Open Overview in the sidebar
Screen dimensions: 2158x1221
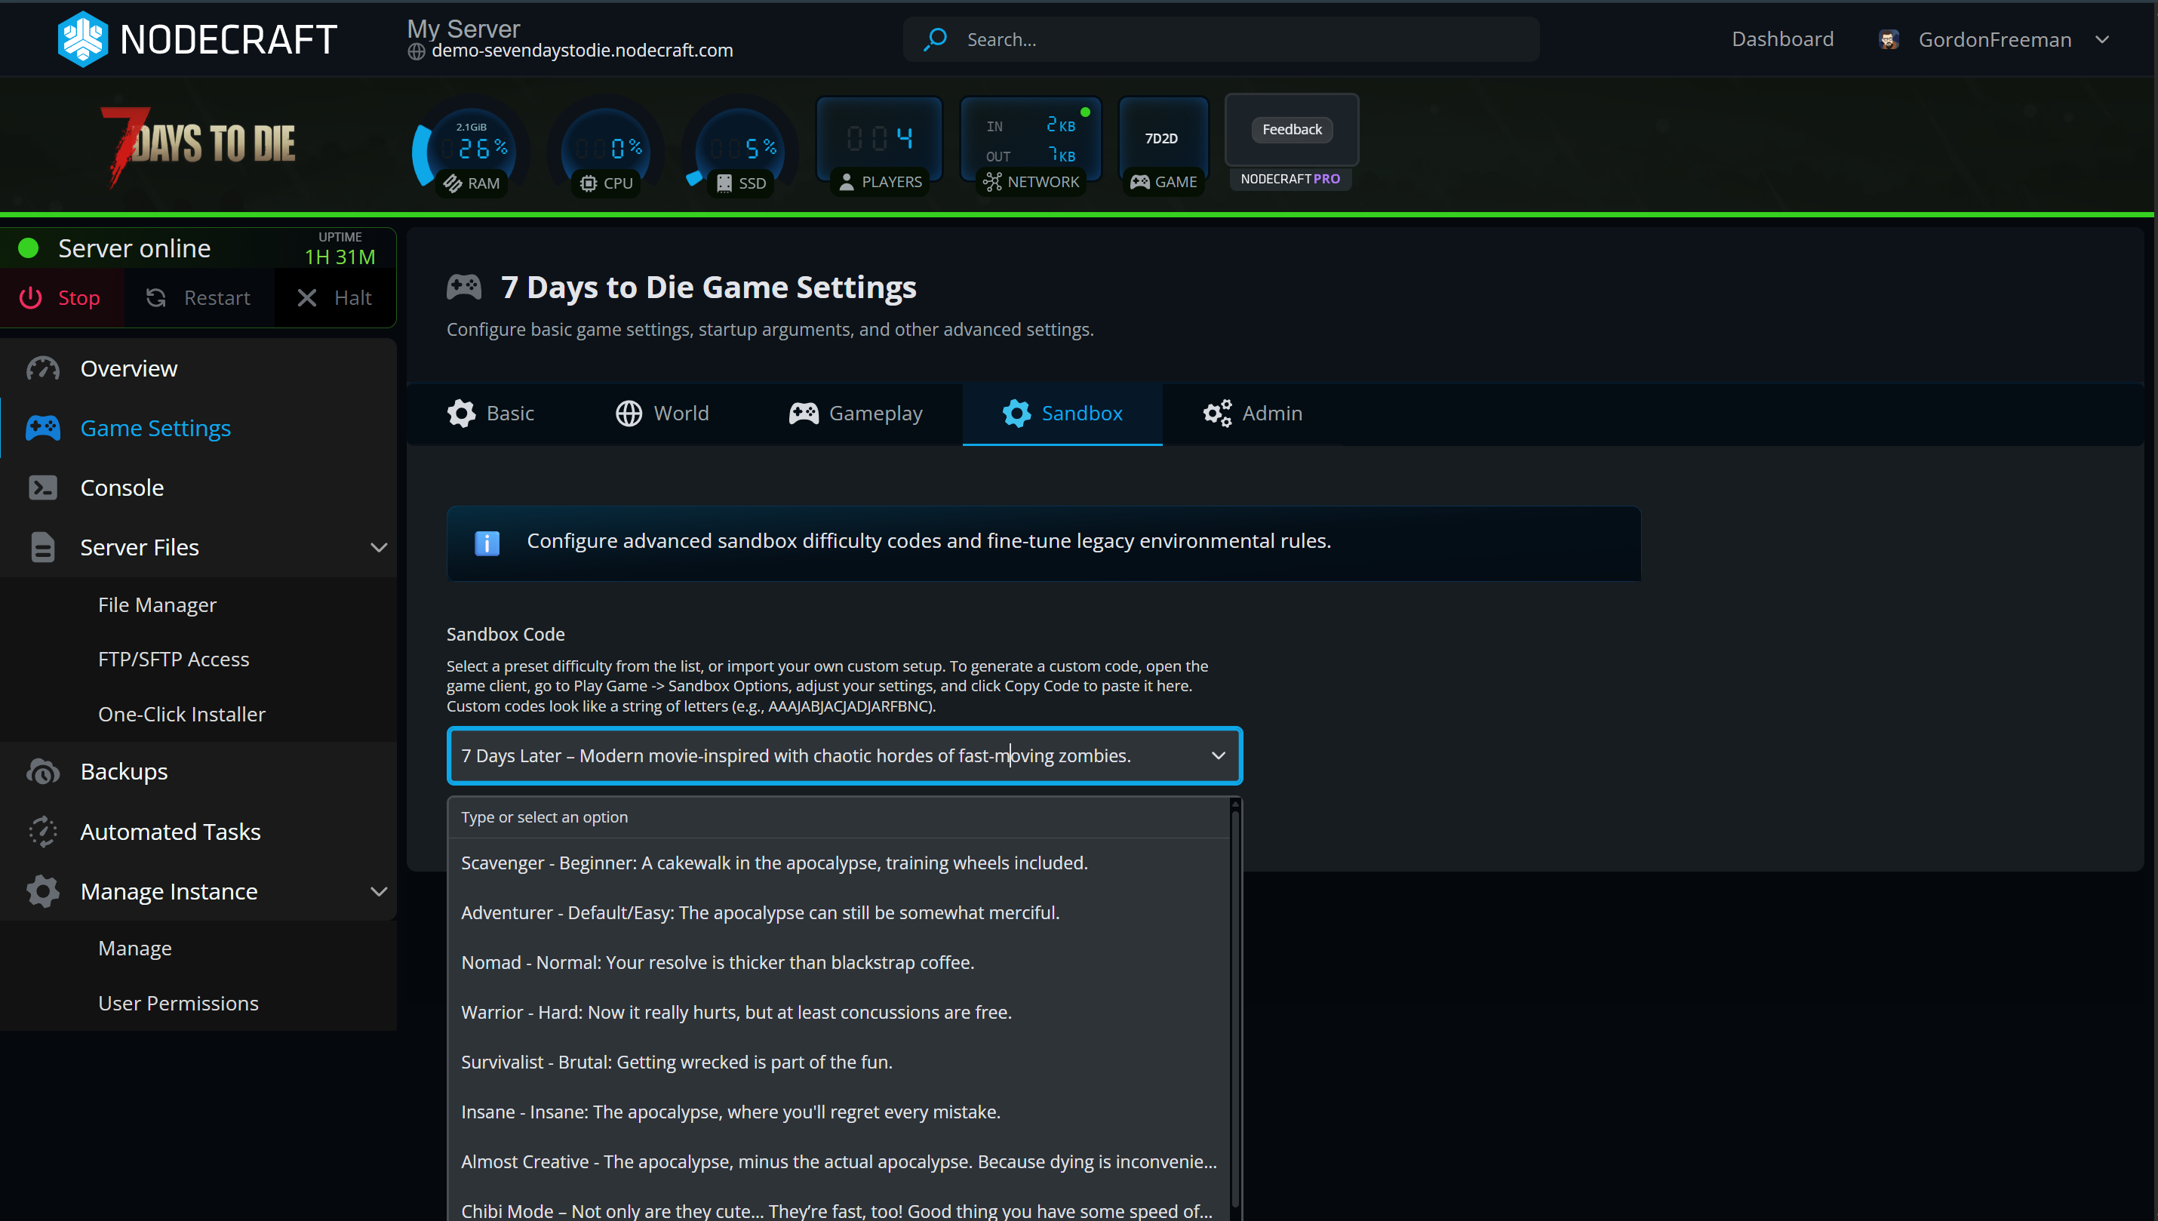[198, 368]
